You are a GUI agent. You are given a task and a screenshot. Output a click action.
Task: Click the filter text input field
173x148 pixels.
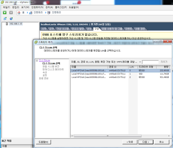150,62
